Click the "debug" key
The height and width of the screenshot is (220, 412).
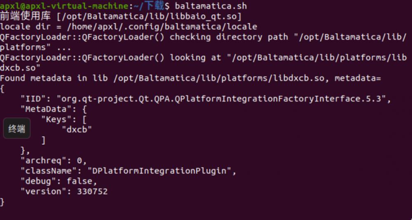tap(38, 181)
